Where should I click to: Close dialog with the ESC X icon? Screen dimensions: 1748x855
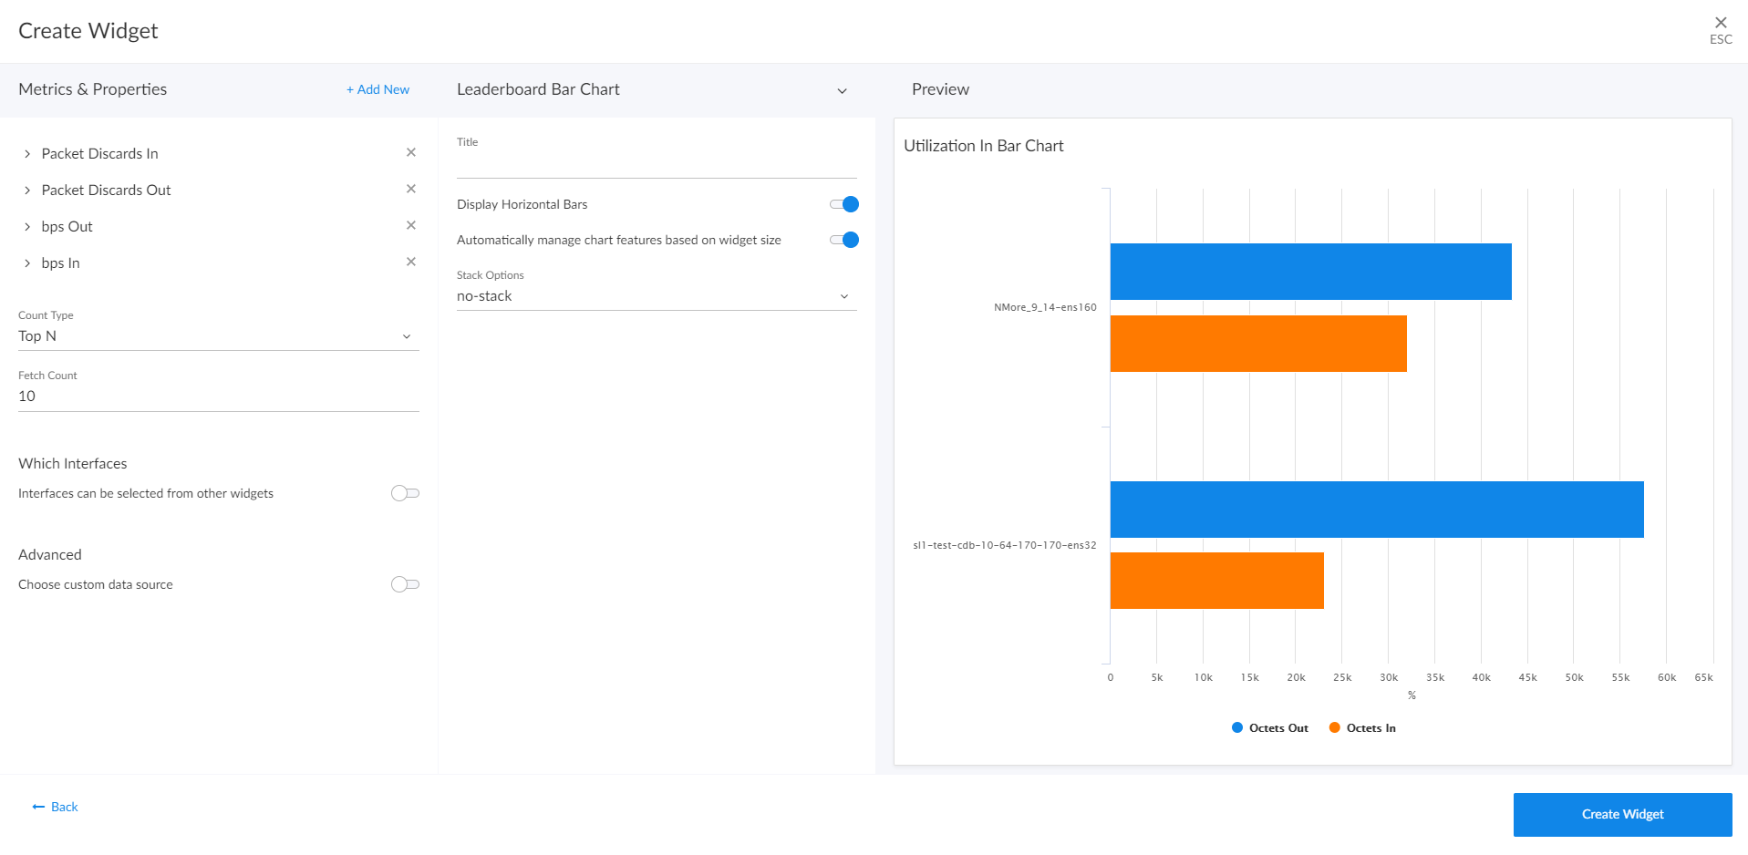(x=1720, y=24)
